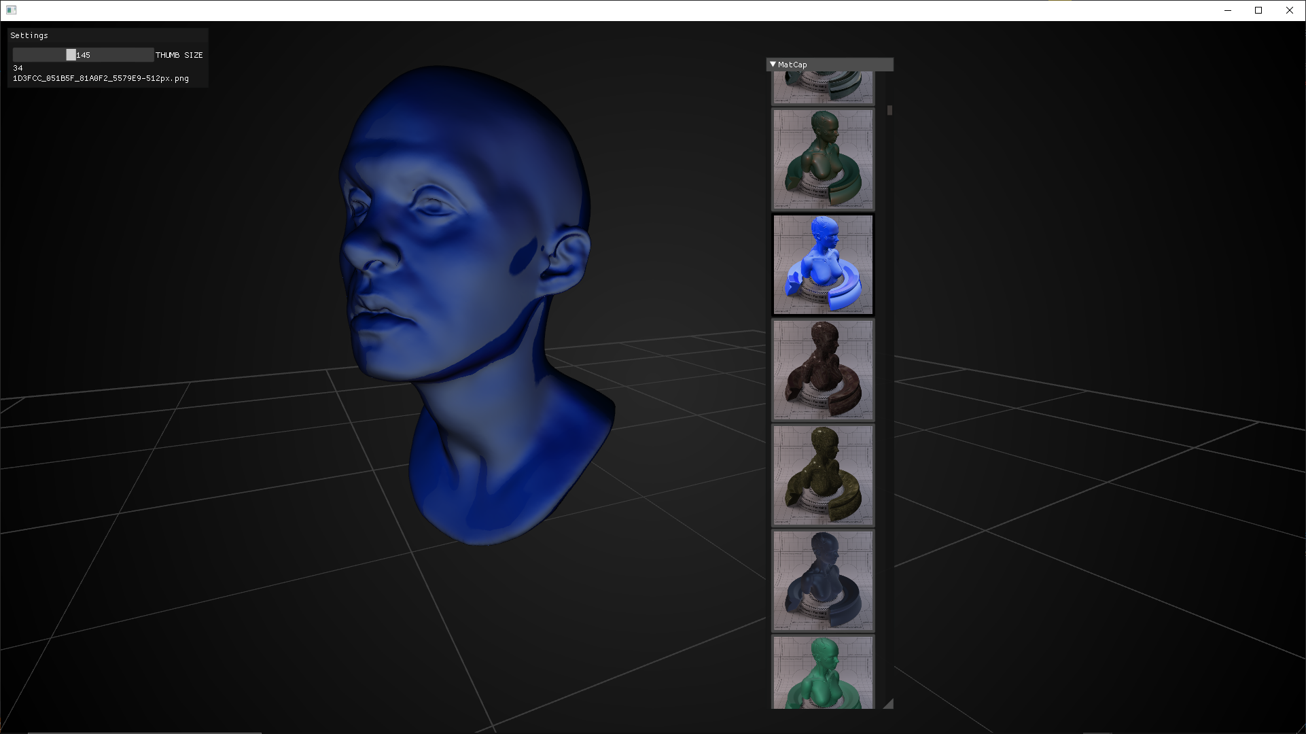1306x734 pixels.
Task: Maximize the application window
Action: [x=1258, y=10]
